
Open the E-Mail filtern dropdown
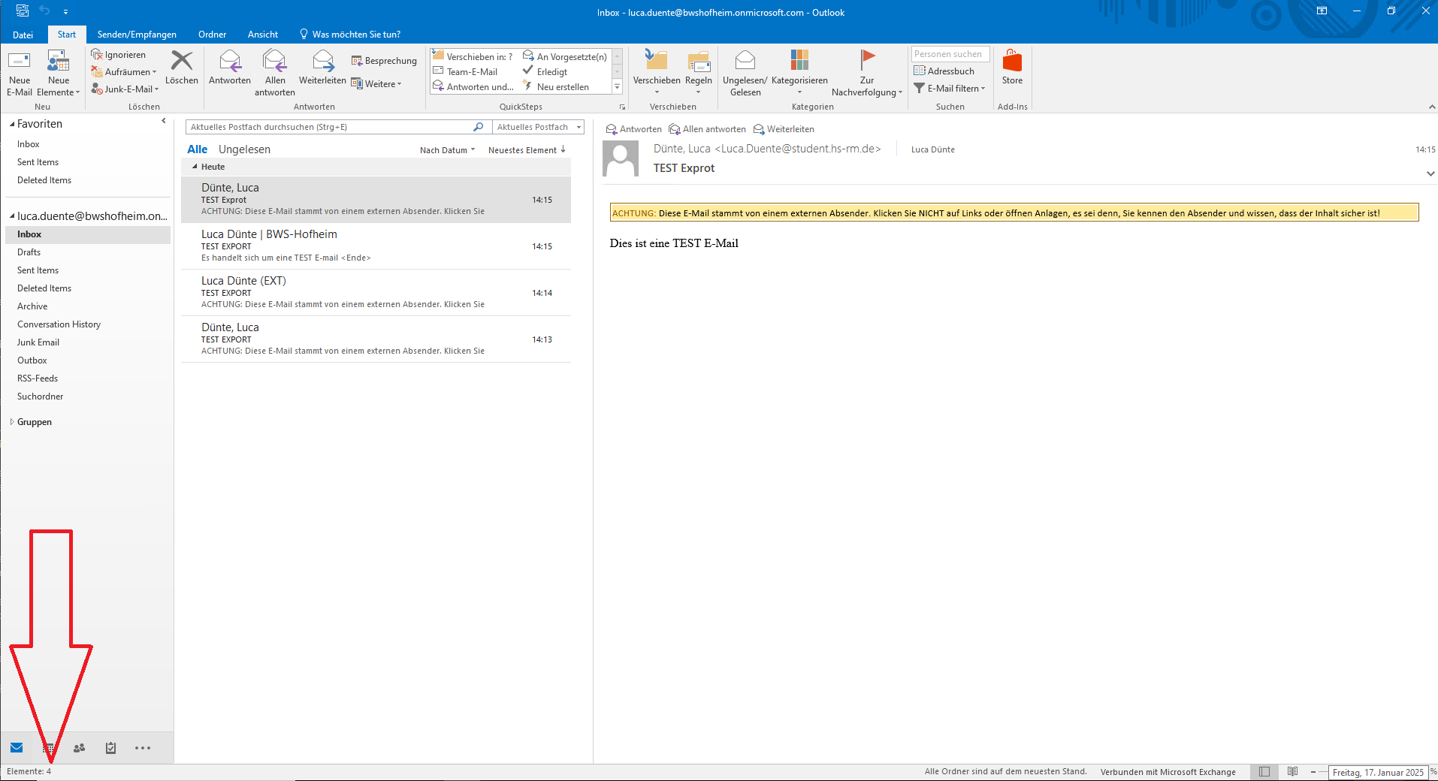point(949,88)
